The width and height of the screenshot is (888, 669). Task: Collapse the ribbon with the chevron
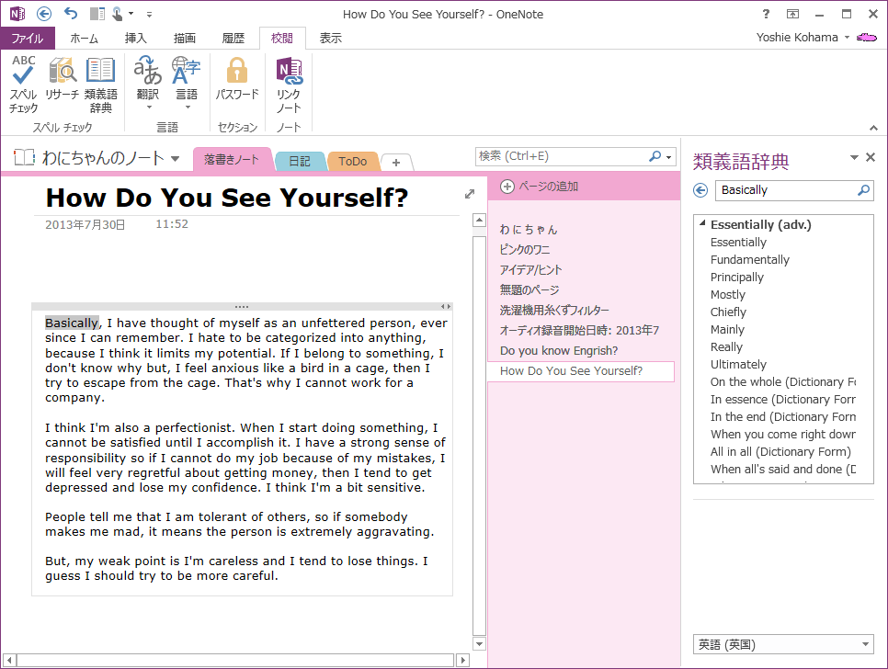pos(874,128)
